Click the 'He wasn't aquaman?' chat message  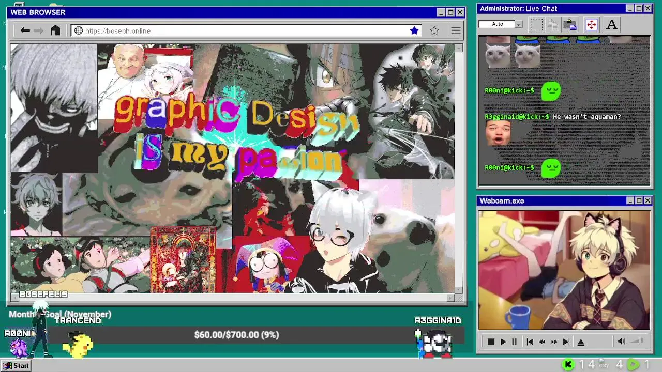tap(586, 117)
